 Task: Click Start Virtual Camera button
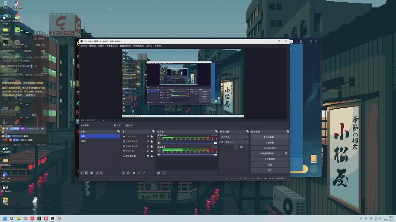[267, 153]
